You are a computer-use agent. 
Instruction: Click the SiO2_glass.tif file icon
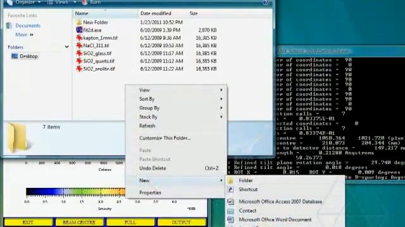click(x=79, y=53)
